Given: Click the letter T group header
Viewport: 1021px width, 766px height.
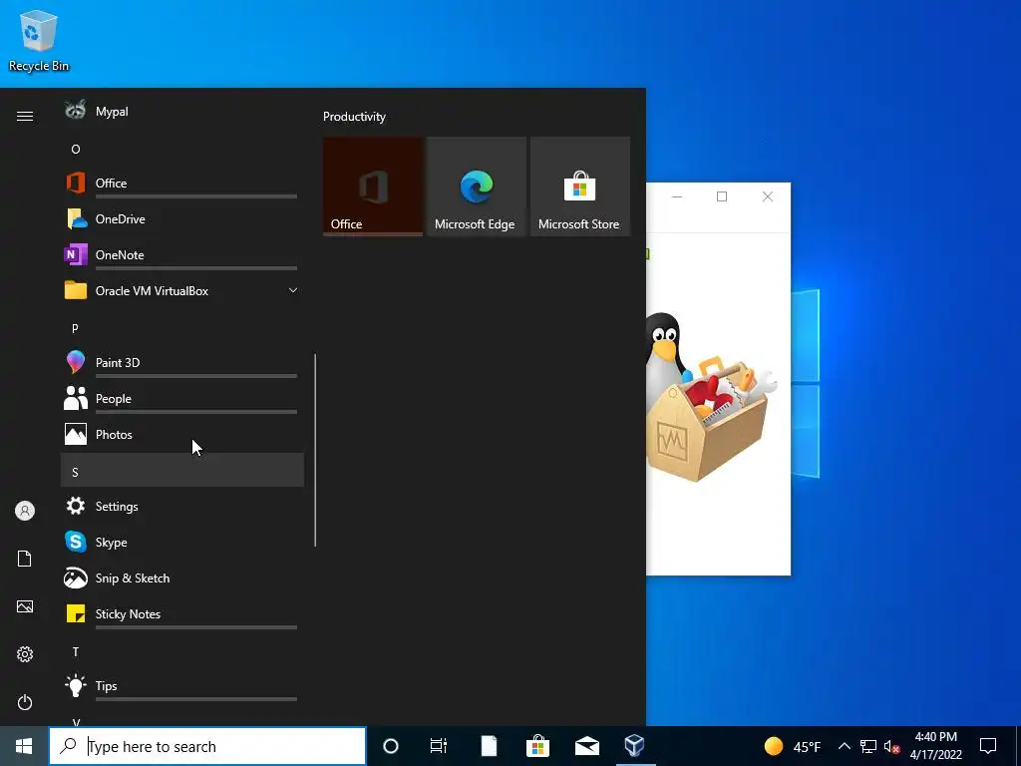Looking at the screenshot, I should 182,651.
